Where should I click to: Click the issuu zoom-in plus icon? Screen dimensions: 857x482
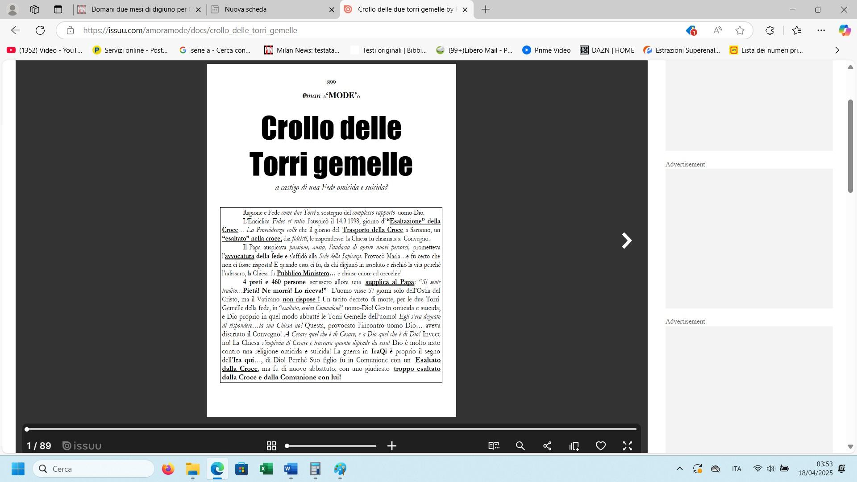click(392, 446)
